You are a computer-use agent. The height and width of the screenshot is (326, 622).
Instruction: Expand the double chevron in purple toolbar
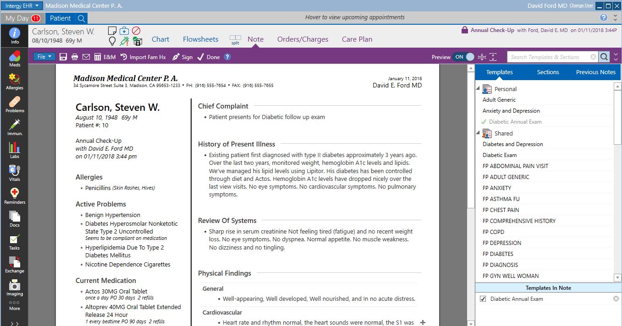click(x=616, y=57)
